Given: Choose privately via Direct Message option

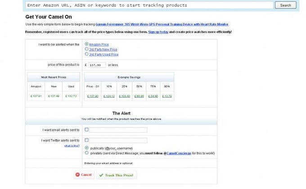Looking at the screenshot, I should 86,153.
